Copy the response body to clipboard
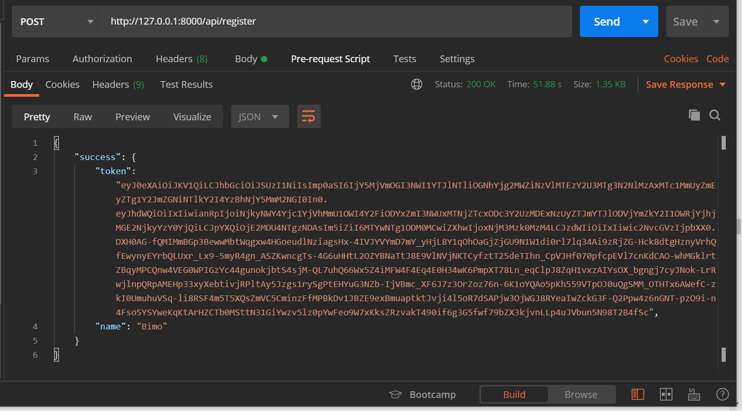This screenshot has height=411, width=742. coord(694,115)
